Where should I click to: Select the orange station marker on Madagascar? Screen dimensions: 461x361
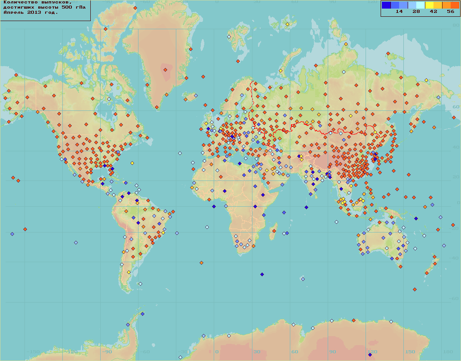coord(274,231)
